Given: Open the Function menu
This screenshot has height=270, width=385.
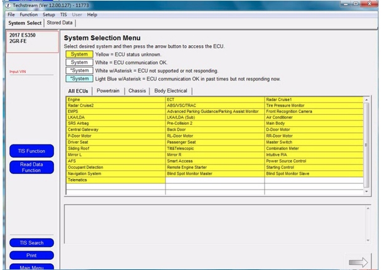Looking at the screenshot, I should pyautogui.click(x=29, y=14).
